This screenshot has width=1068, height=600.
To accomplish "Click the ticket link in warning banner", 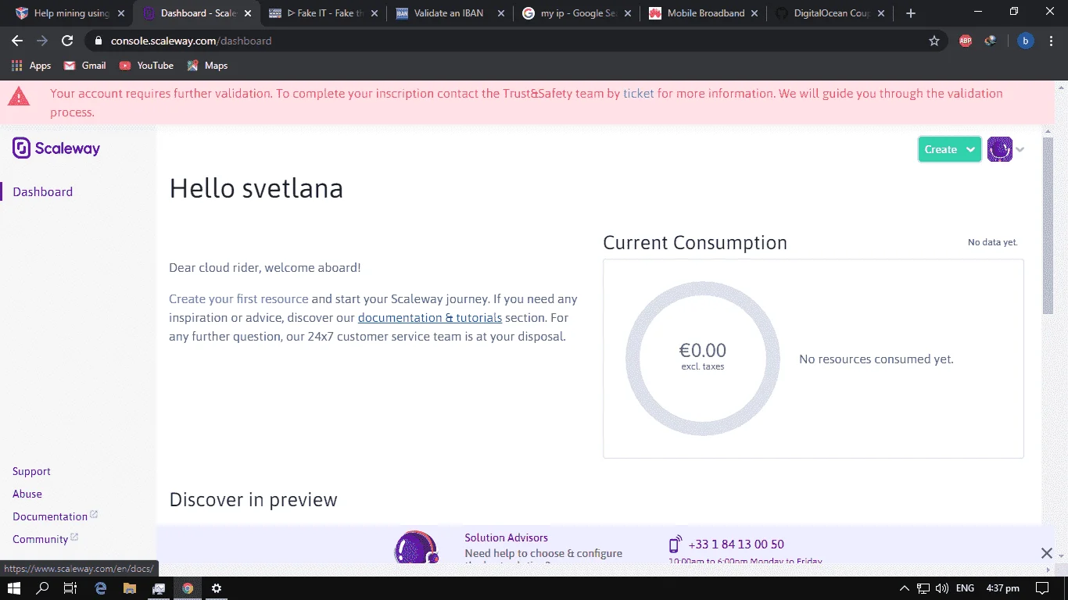I will [638, 93].
